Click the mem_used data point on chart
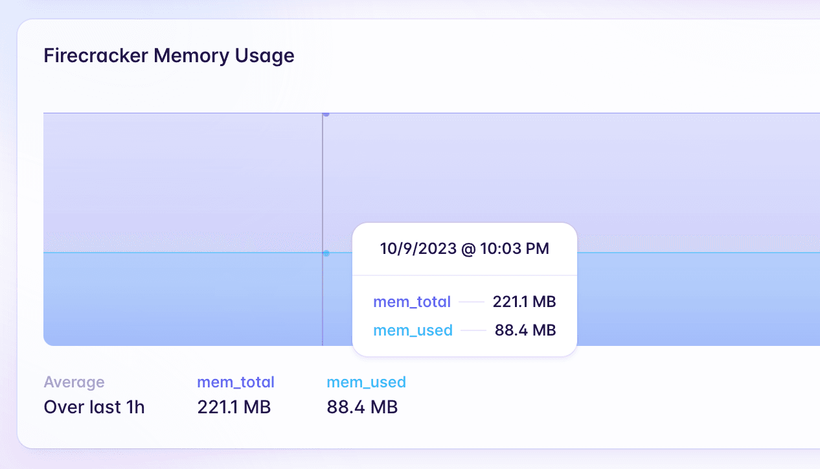 pos(326,253)
